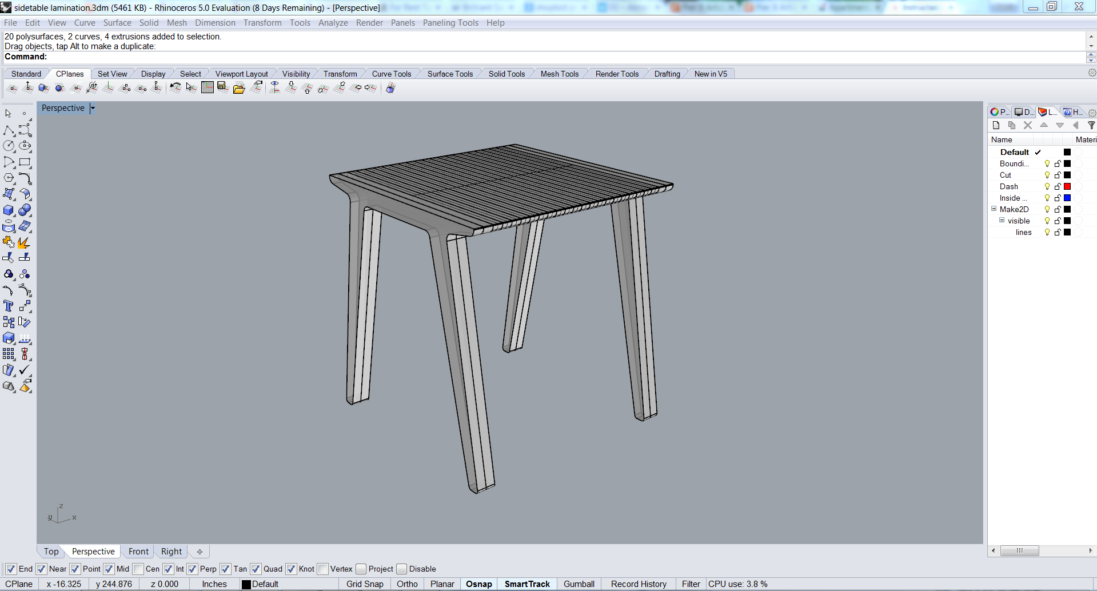Collapse the Make2D layer group
This screenshot has height=591, width=1097.
pos(994,209)
